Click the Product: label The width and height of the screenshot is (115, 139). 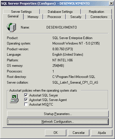[x=13, y=38]
